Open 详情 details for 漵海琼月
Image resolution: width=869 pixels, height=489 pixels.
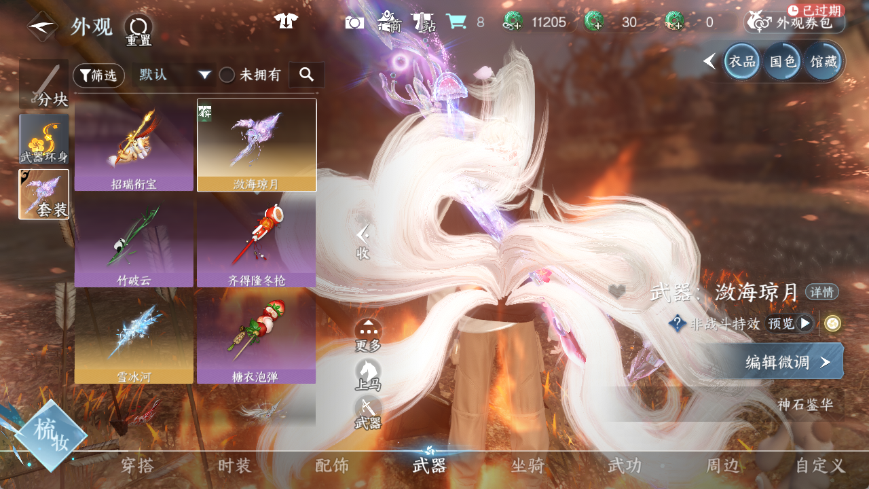[x=822, y=292]
